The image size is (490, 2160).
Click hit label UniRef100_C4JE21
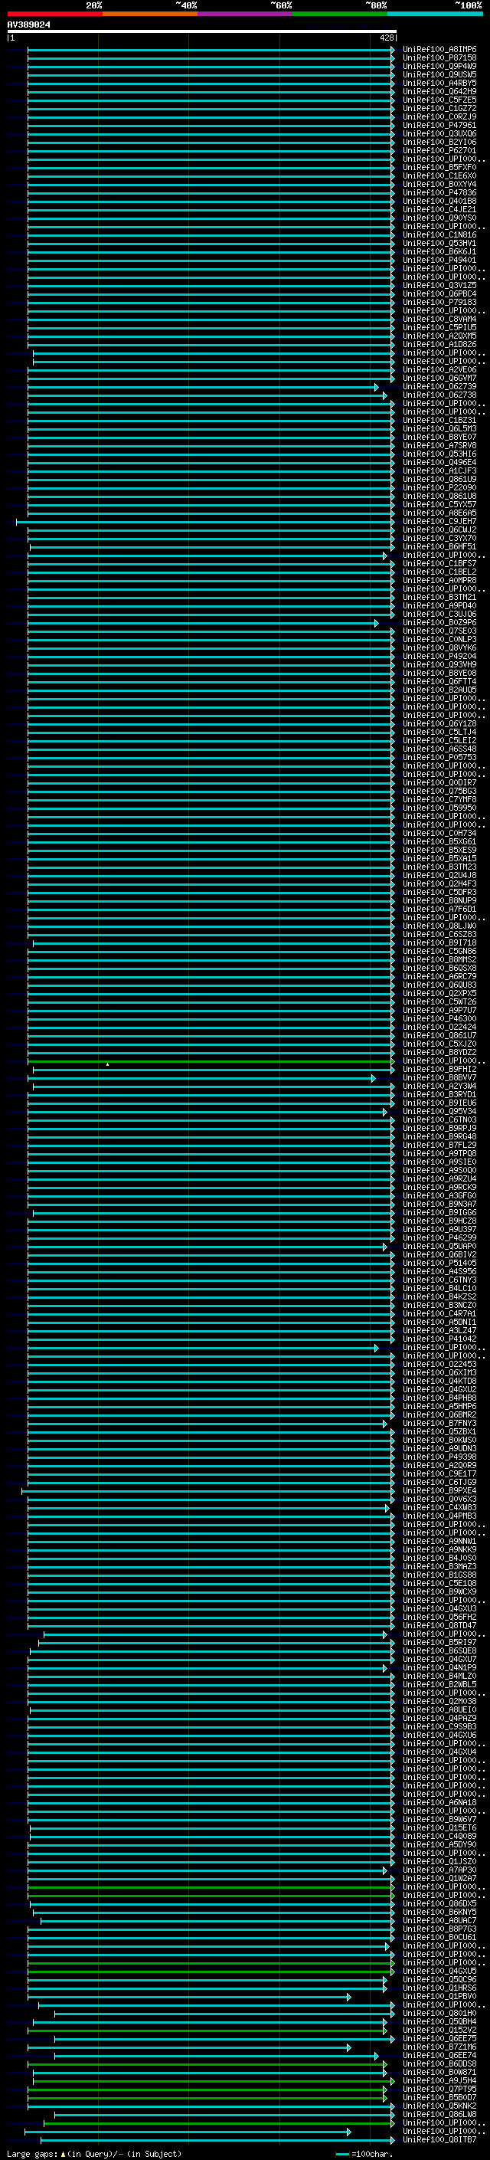439,210
